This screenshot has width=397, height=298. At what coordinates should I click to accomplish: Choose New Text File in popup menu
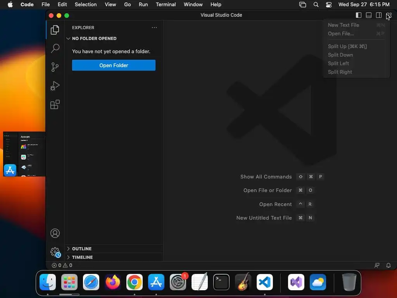point(356,25)
